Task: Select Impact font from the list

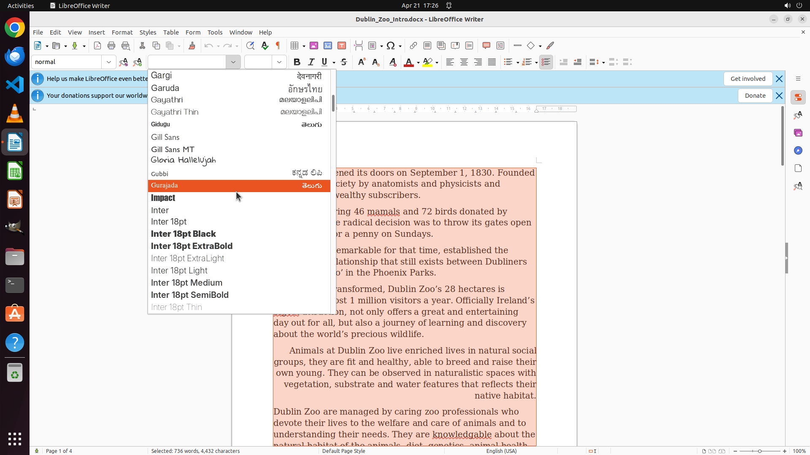Action: point(163,198)
